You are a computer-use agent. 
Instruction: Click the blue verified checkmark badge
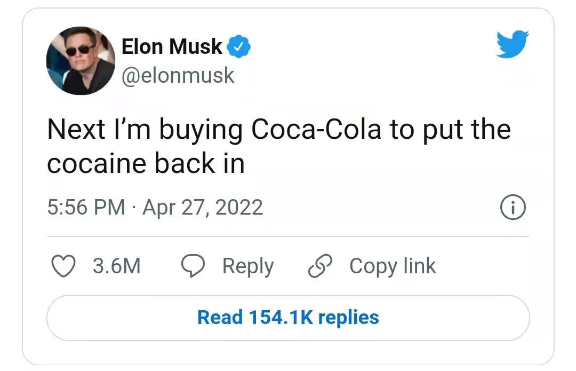pos(238,46)
